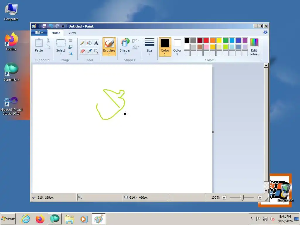The image size is (300, 225).
Task: Click the Brushes tool icon
Action: [x=109, y=43]
